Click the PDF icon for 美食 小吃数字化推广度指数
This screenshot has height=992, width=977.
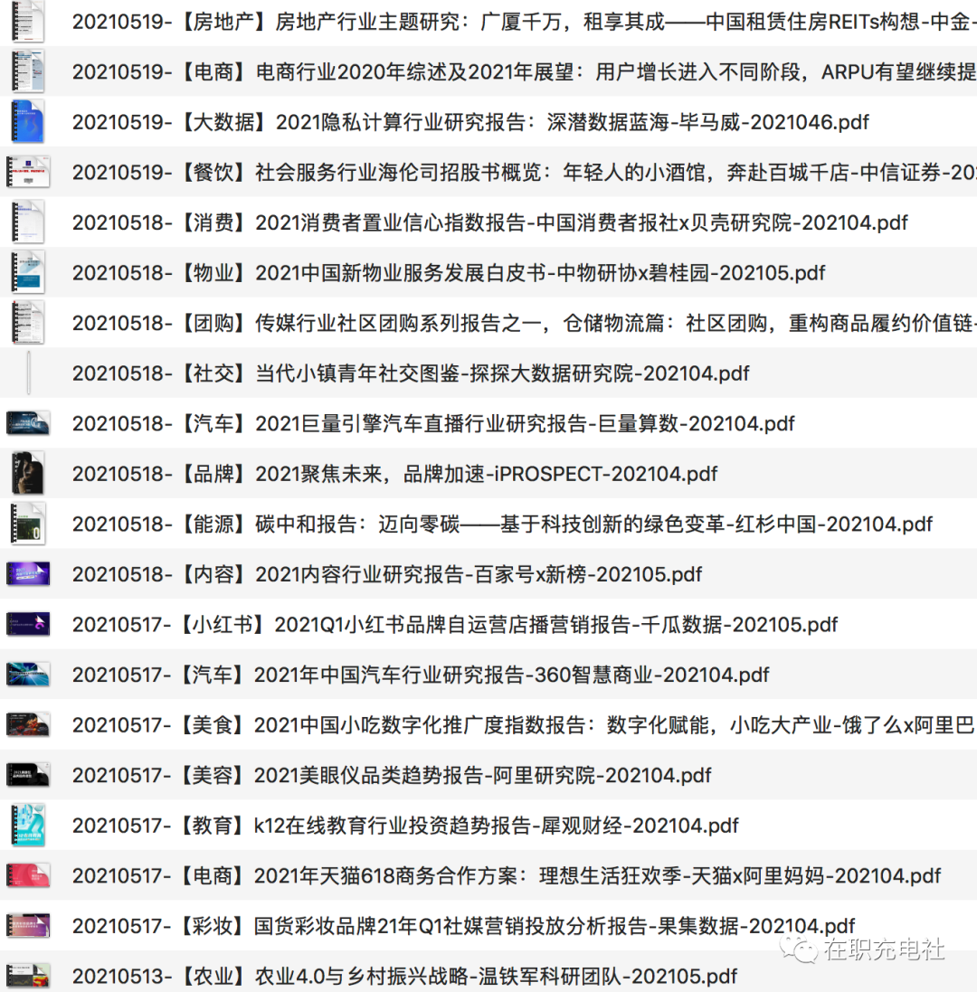[28, 725]
